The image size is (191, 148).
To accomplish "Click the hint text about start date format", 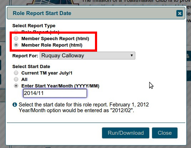I will click(84, 108).
